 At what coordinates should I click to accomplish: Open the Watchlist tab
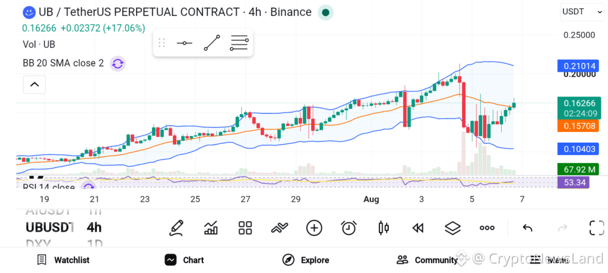63,260
